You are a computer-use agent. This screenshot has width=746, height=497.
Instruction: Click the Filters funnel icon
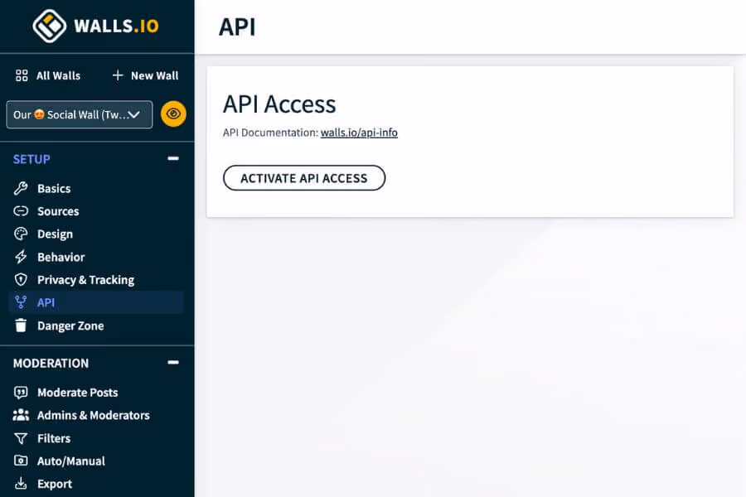21,438
